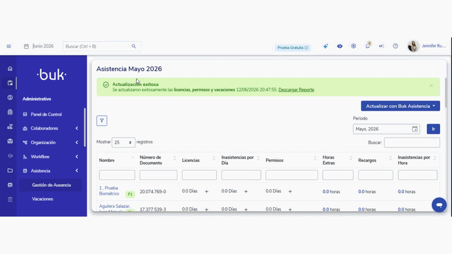Open Colaboradores menu item
The image size is (452, 254).
(45, 128)
